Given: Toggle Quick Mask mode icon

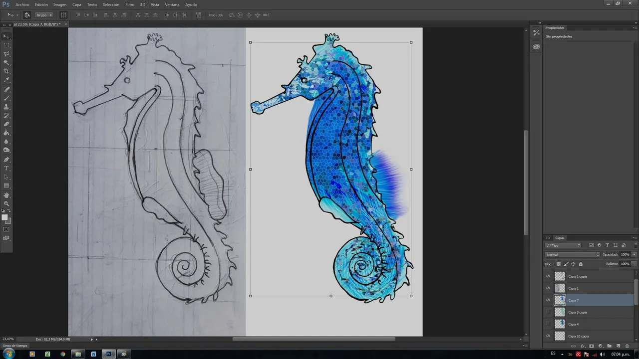Looking at the screenshot, I should [6, 229].
